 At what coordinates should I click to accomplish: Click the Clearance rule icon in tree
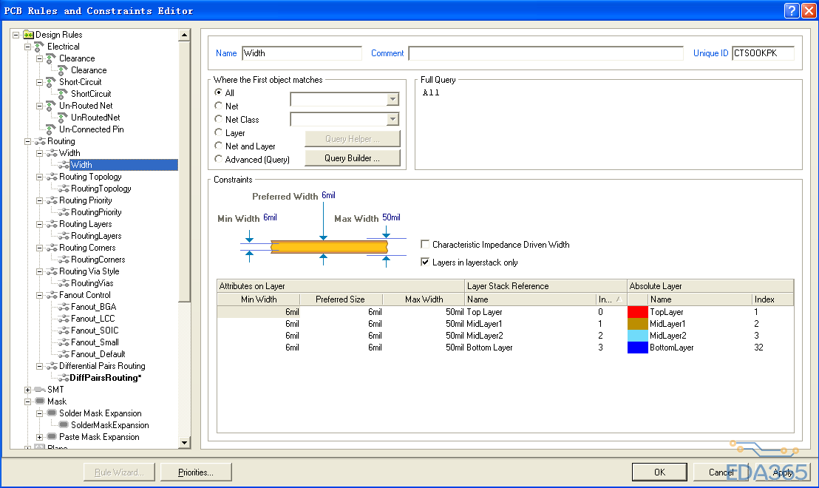click(63, 70)
